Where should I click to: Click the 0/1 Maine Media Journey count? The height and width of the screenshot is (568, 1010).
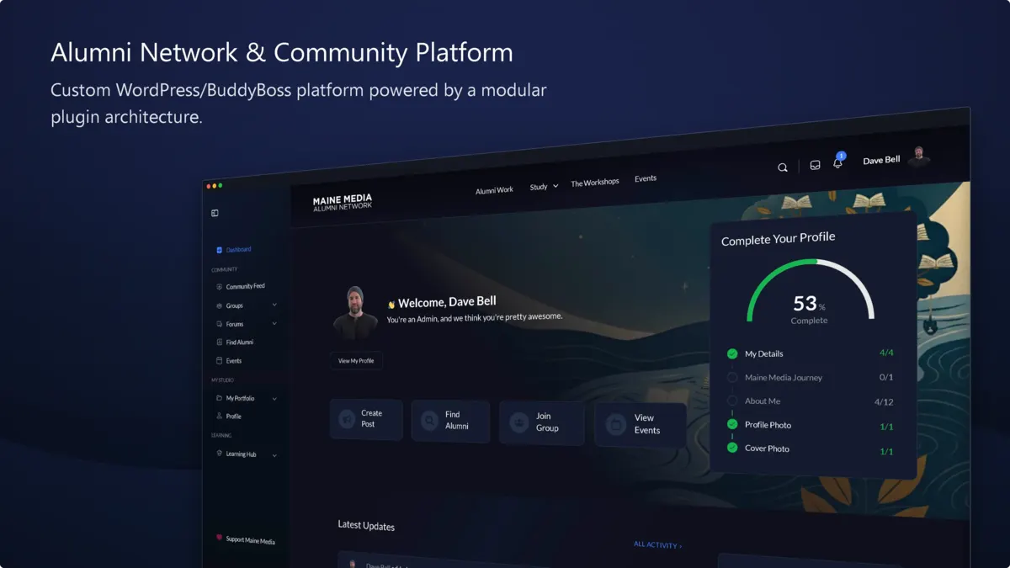point(886,377)
